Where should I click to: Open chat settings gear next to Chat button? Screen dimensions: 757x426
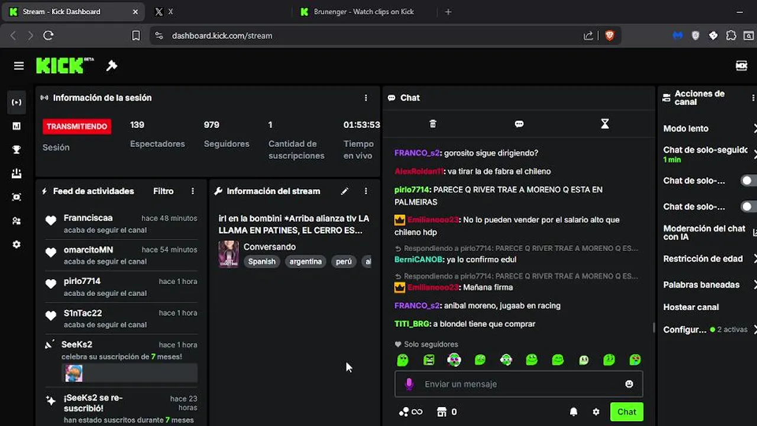[596, 412]
